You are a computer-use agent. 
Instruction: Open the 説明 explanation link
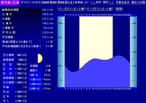119,9
